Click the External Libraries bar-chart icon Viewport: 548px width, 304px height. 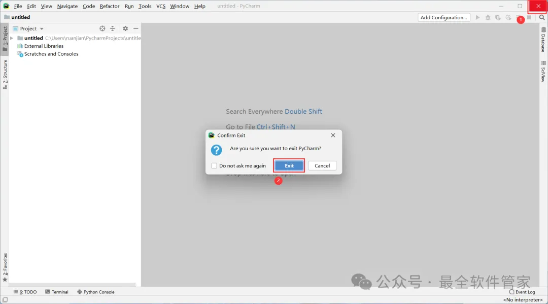point(20,46)
